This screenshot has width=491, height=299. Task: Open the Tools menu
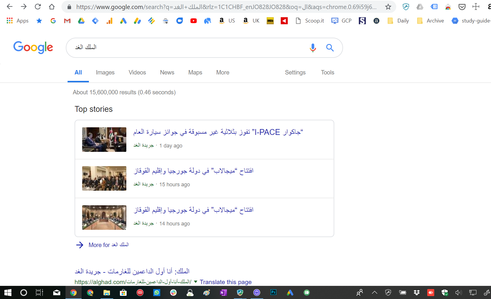[x=328, y=72]
